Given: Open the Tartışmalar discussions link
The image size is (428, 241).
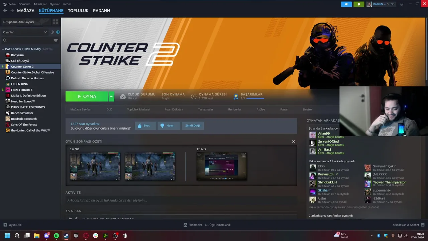Looking at the screenshot, I should [x=206, y=109].
